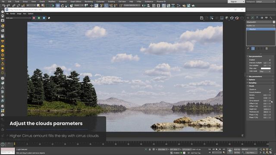Toggle blue channel in frame buffer

[x=44, y=18]
